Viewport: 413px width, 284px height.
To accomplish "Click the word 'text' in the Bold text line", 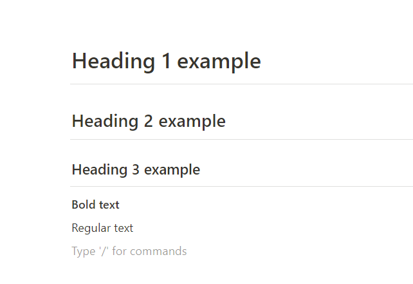I will pyautogui.click(x=109, y=205).
